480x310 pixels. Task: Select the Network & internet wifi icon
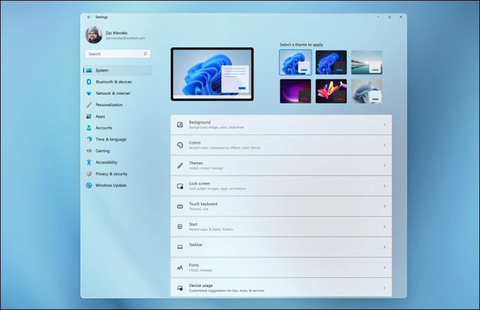[89, 93]
